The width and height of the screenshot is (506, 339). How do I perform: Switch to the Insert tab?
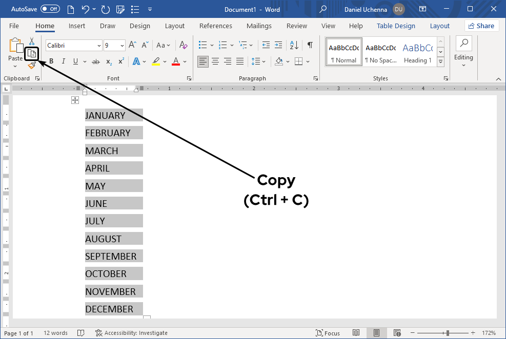click(x=77, y=26)
